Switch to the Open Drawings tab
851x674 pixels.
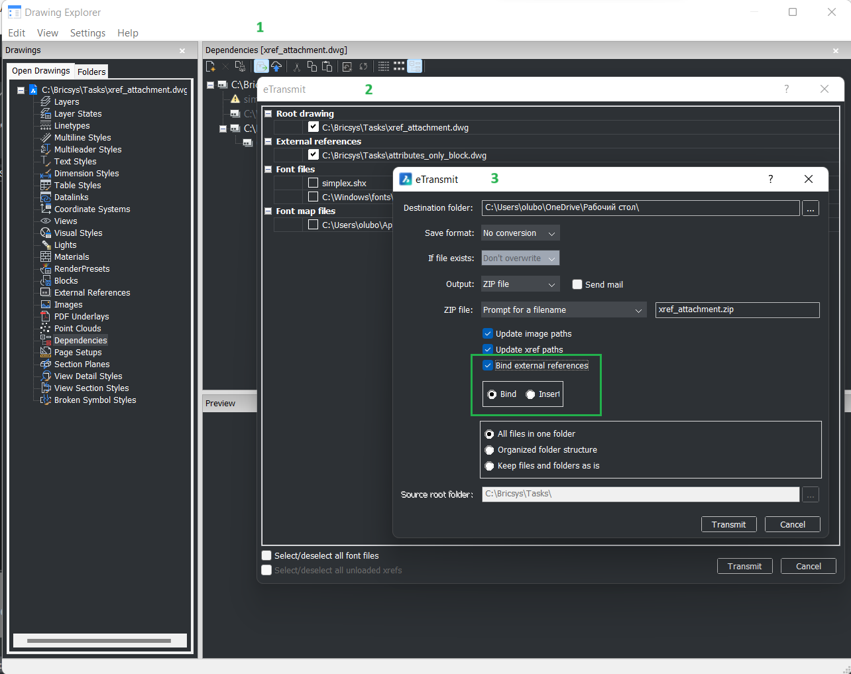[40, 71]
